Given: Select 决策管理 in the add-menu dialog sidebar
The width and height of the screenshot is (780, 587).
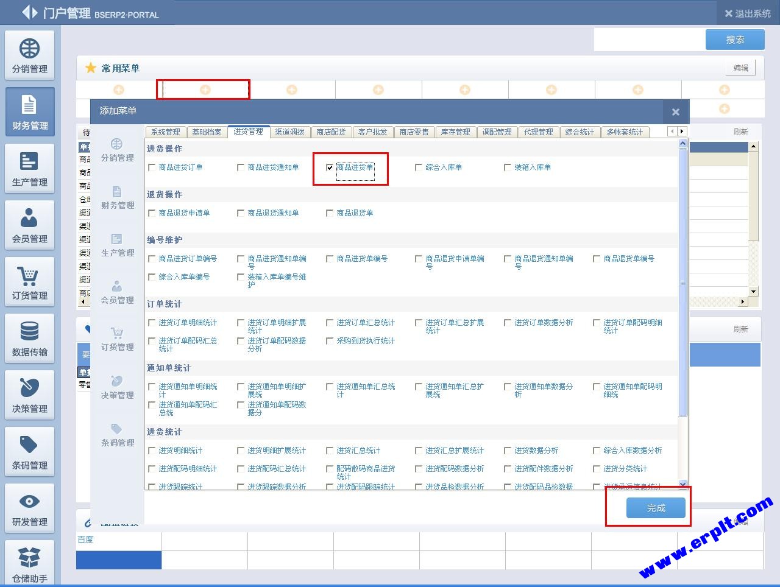Looking at the screenshot, I should point(117,387).
